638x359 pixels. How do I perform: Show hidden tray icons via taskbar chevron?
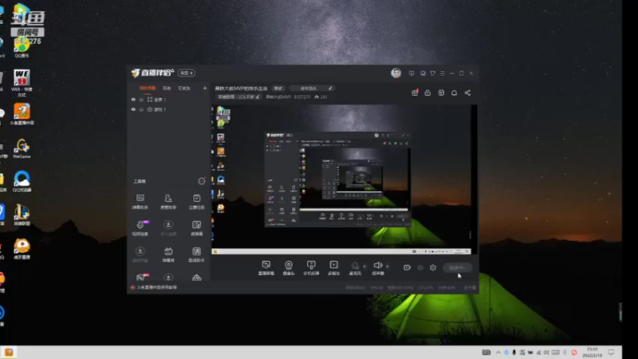click(498, 353)
